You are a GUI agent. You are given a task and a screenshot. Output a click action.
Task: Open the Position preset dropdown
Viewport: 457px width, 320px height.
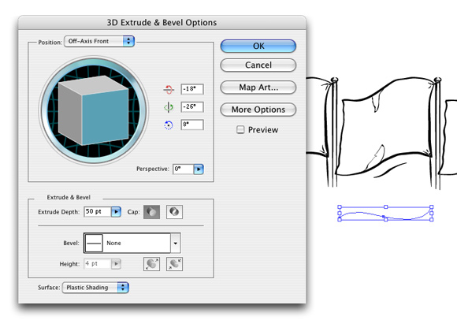pyautogui.click(x=99, y=42)
